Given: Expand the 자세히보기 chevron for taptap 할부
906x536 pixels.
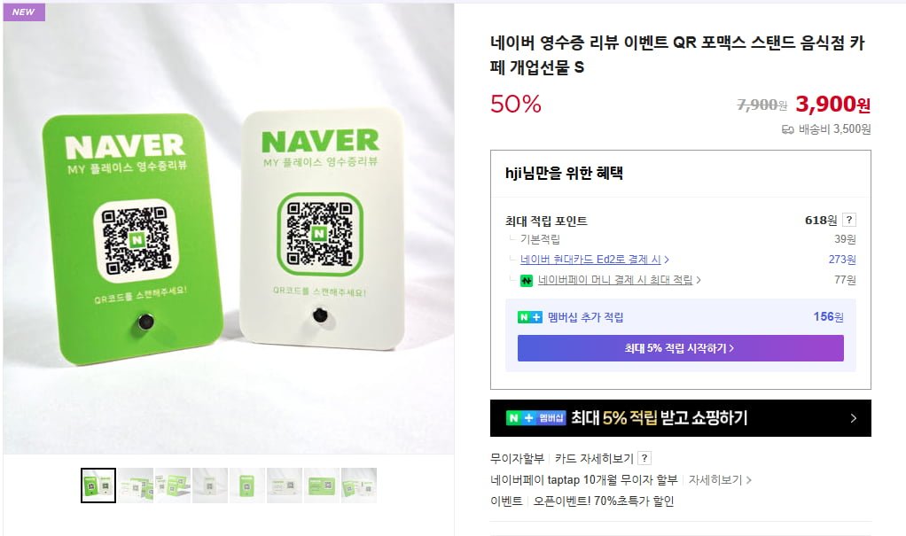Looking at the screenshot, I should [x=749, y=480].
